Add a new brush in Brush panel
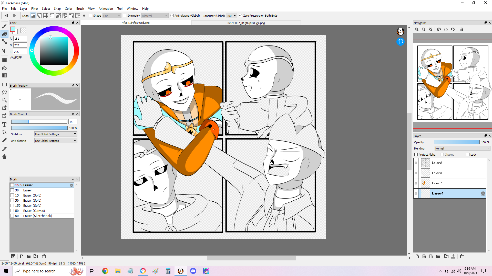 coord(22,256)
